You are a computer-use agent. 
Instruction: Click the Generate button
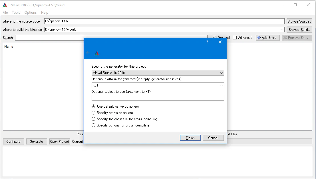[x=36, y=142]
